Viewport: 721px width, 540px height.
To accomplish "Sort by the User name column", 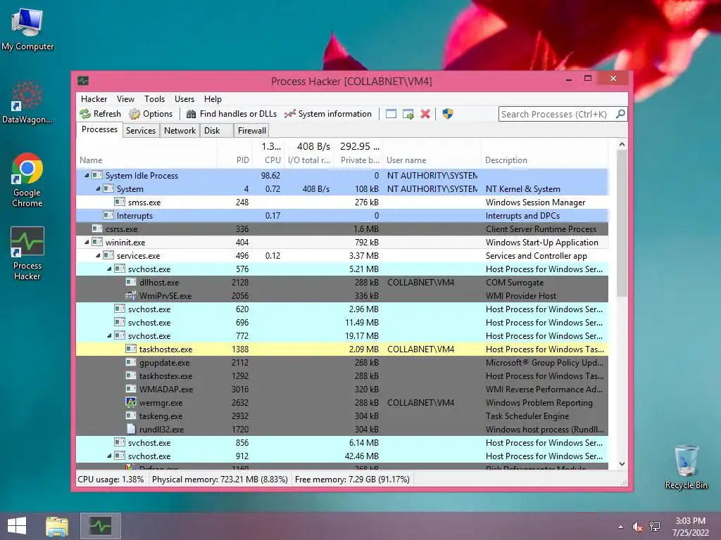I will [x=432, y=154].
